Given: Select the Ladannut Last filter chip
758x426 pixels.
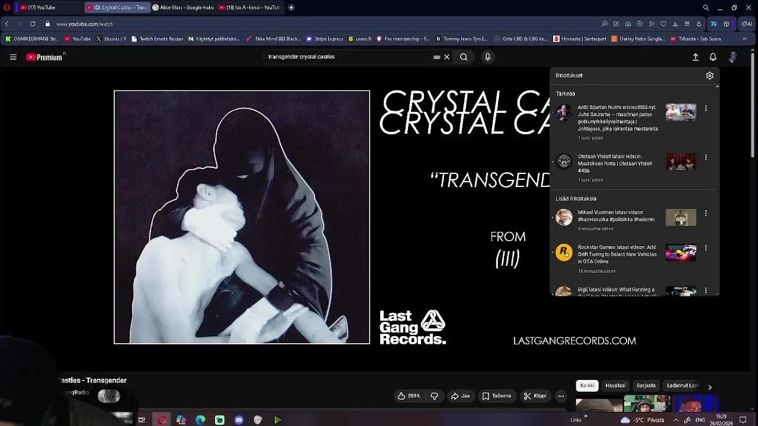Looking at the screenshot, I should coord(683,386).
